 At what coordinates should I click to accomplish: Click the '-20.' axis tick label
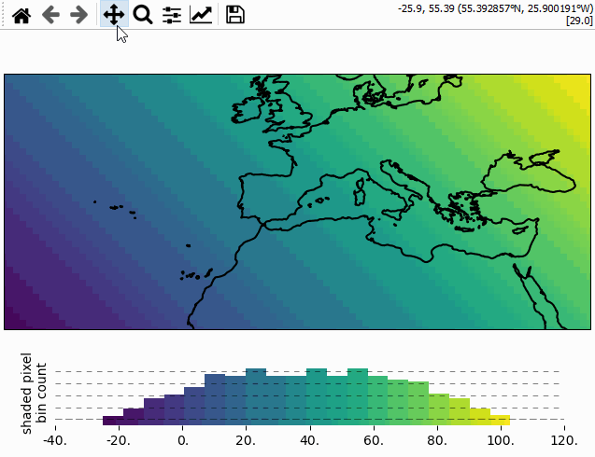point(120,441)
